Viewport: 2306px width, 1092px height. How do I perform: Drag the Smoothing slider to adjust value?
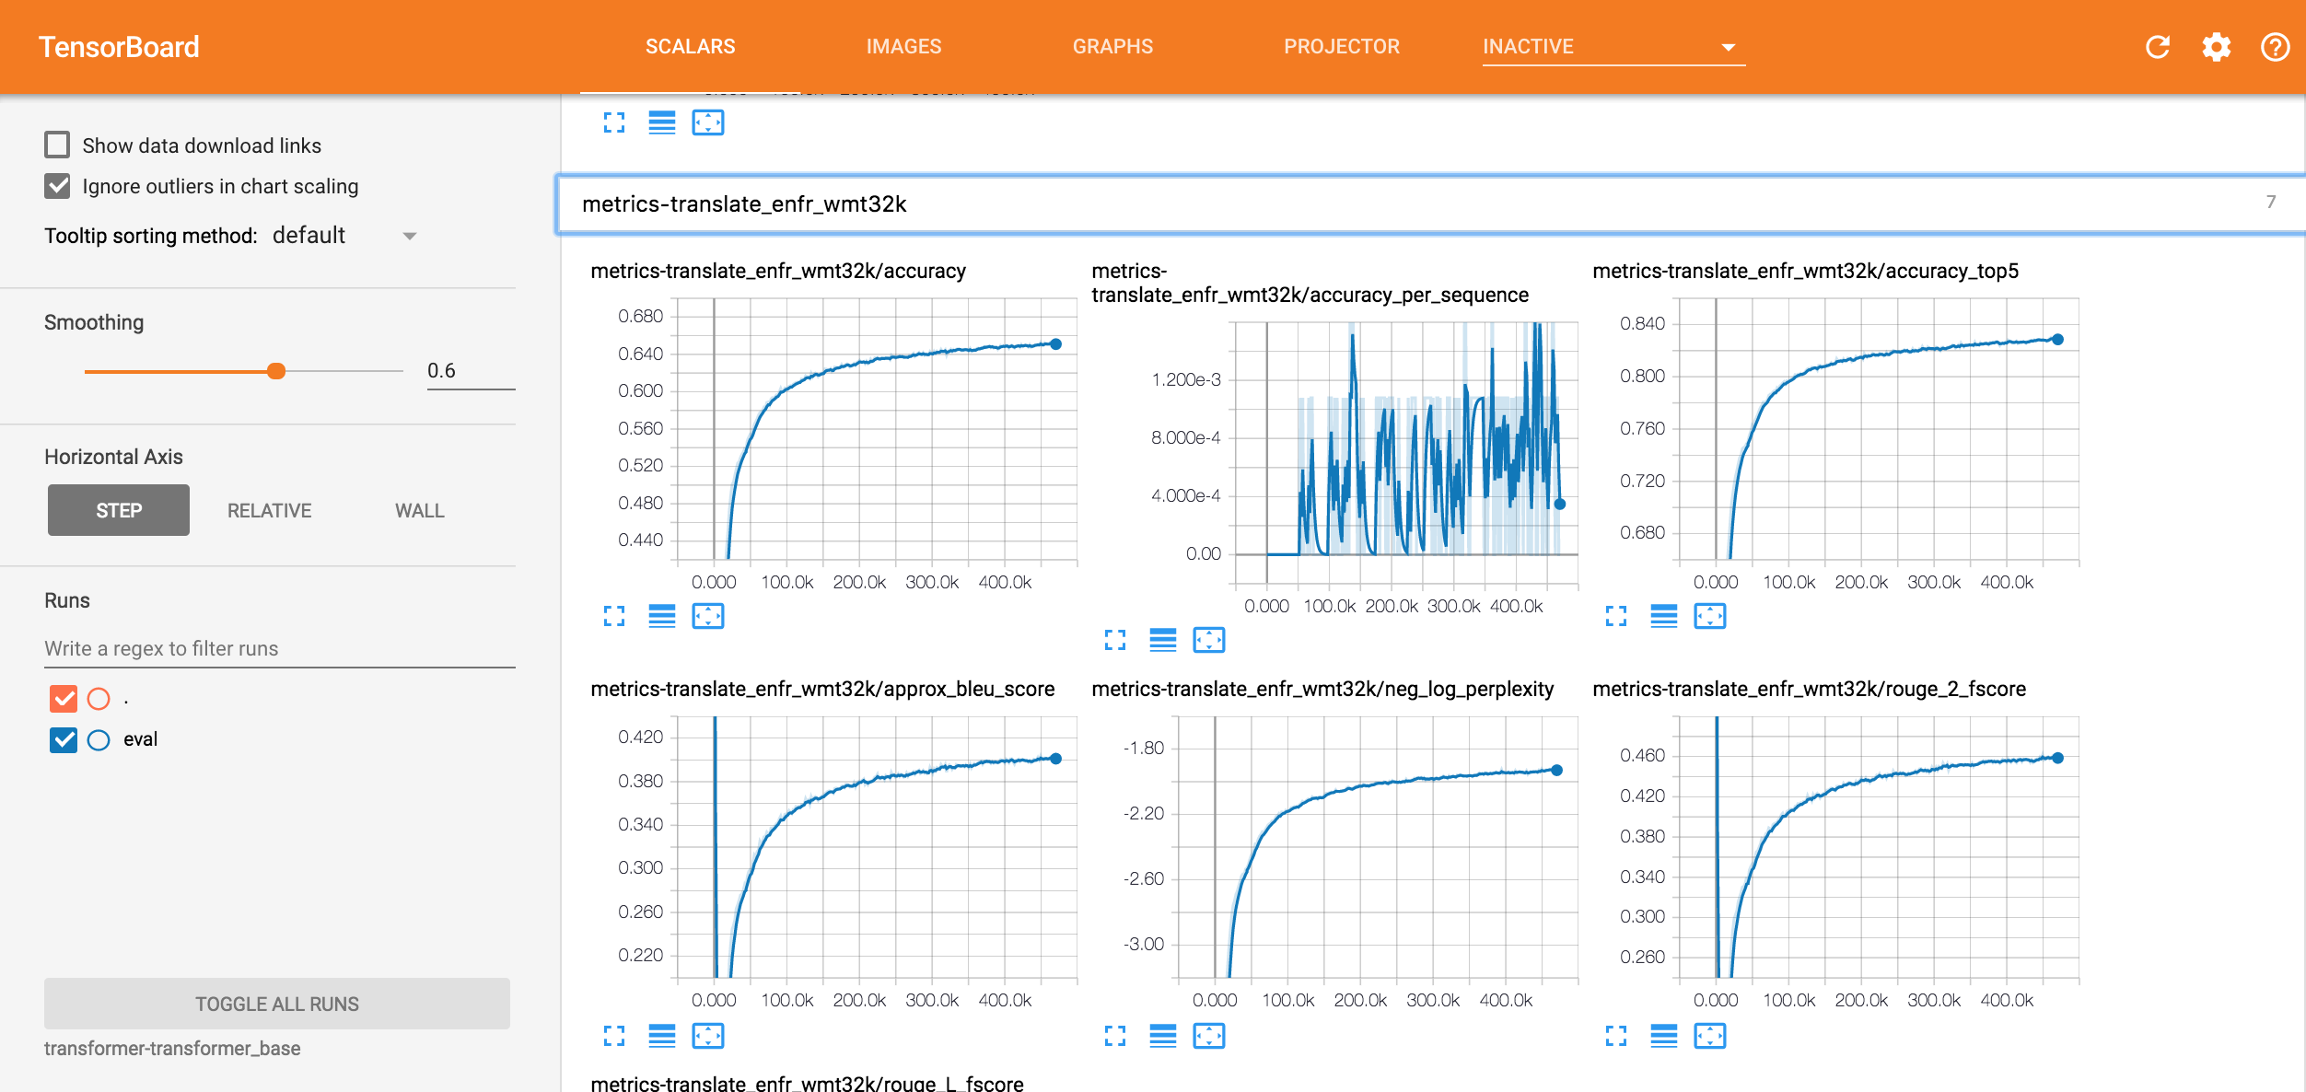pyautogui.click(x=278, y=370)
